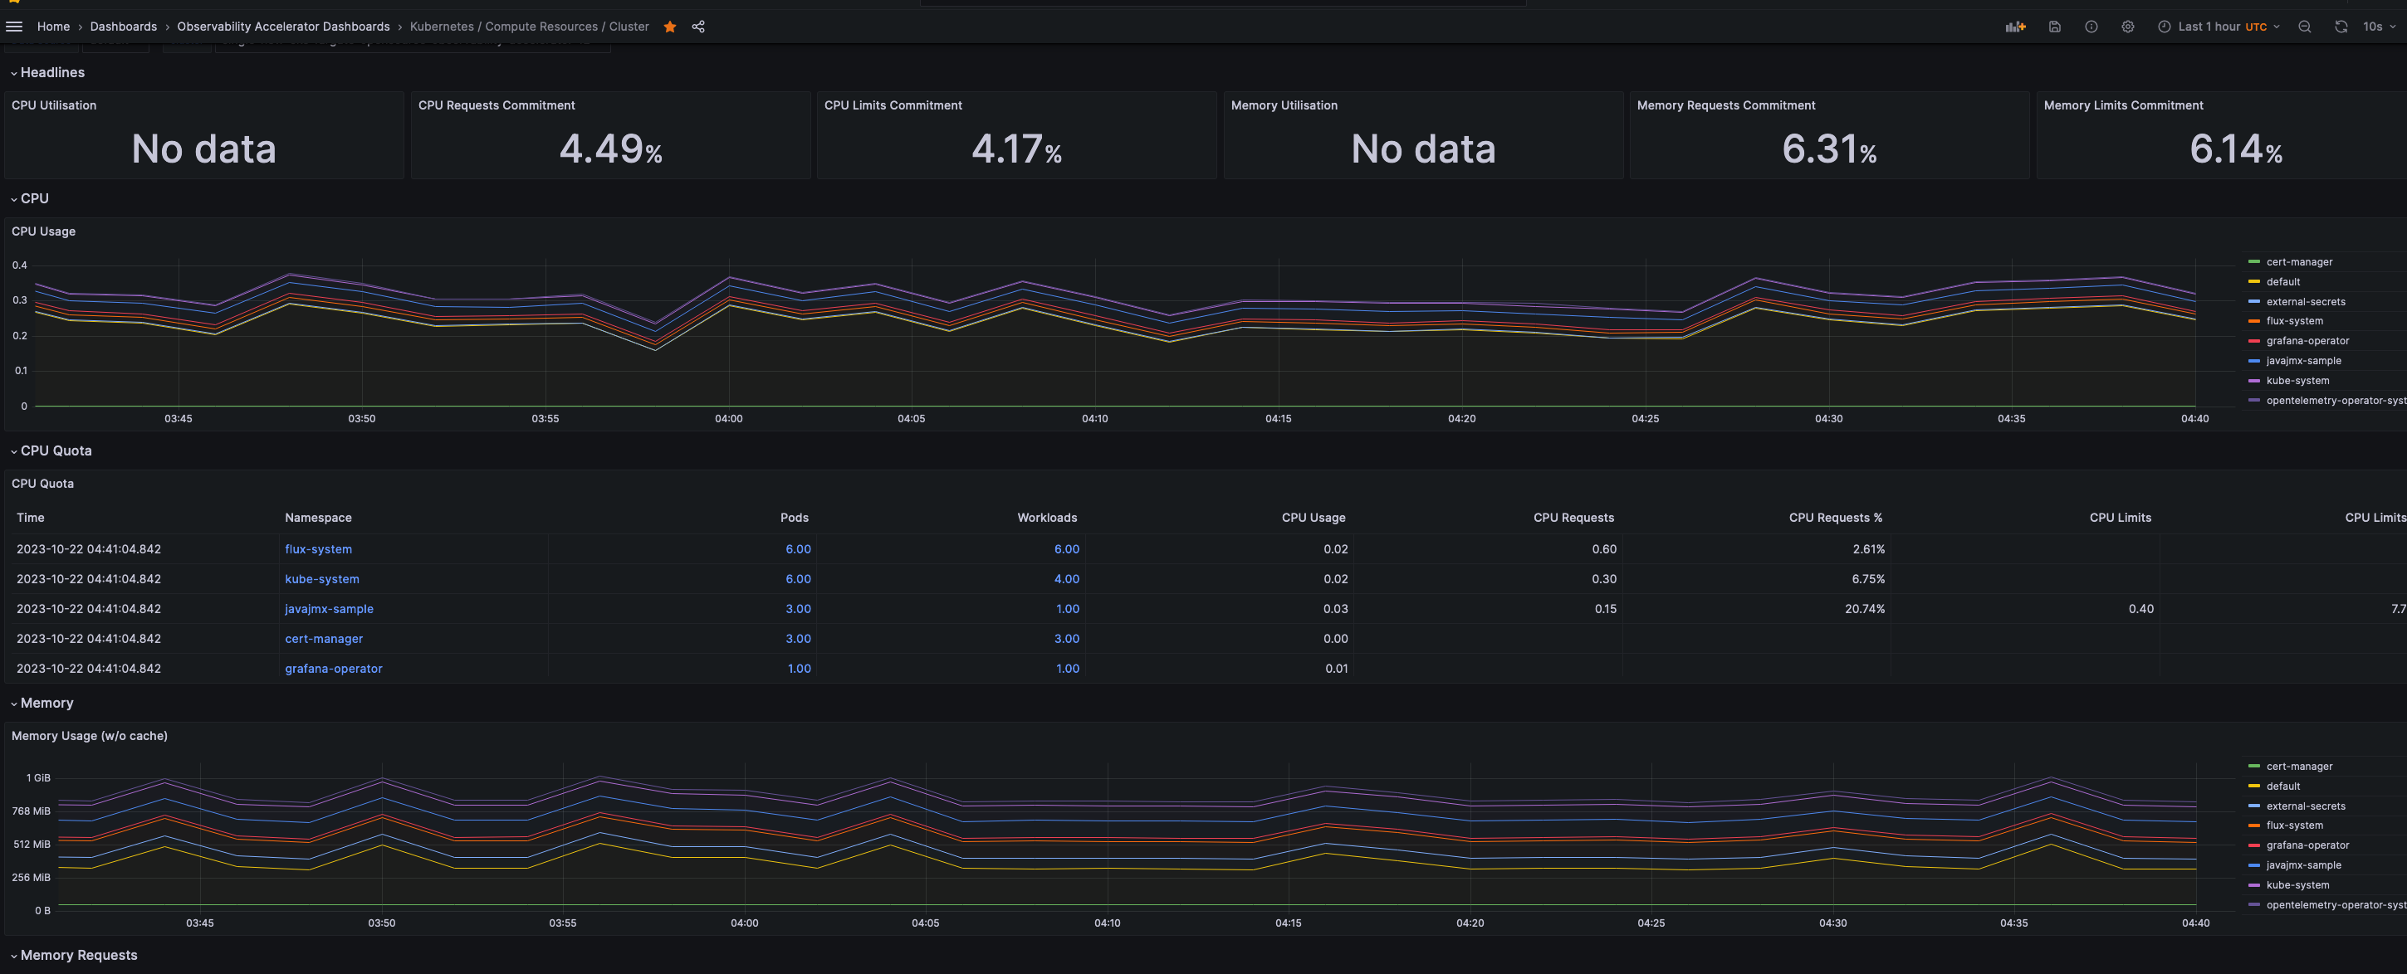Toggle external-secrets series in CPU Usage legend

[x=2305, y=300]
